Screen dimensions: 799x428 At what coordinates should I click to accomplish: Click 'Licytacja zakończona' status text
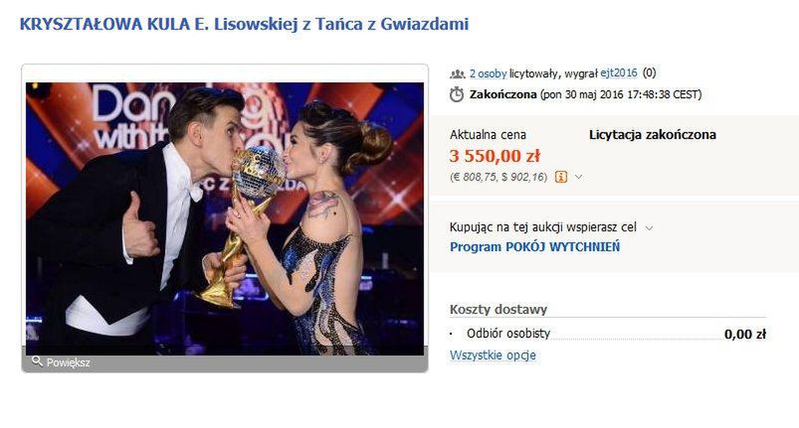coord(653,135)
